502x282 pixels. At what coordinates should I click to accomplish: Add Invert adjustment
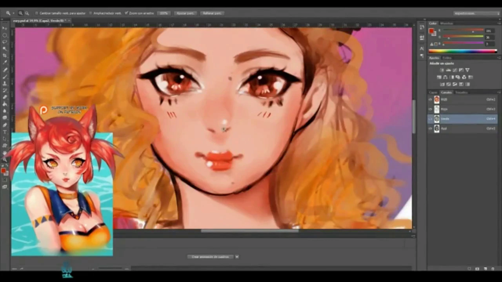click(442, 84)
